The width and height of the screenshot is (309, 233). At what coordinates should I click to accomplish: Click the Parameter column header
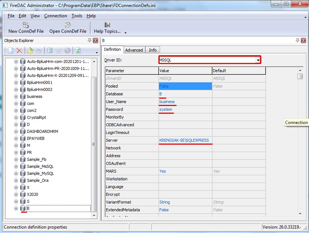tap(132, 71)
